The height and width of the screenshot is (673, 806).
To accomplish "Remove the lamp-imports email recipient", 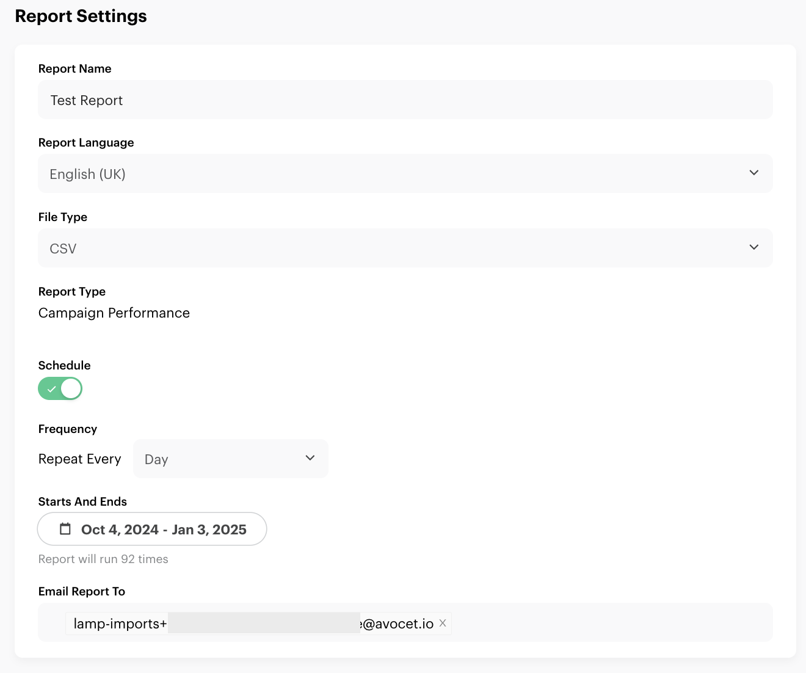I will click(x=443, y=623).
